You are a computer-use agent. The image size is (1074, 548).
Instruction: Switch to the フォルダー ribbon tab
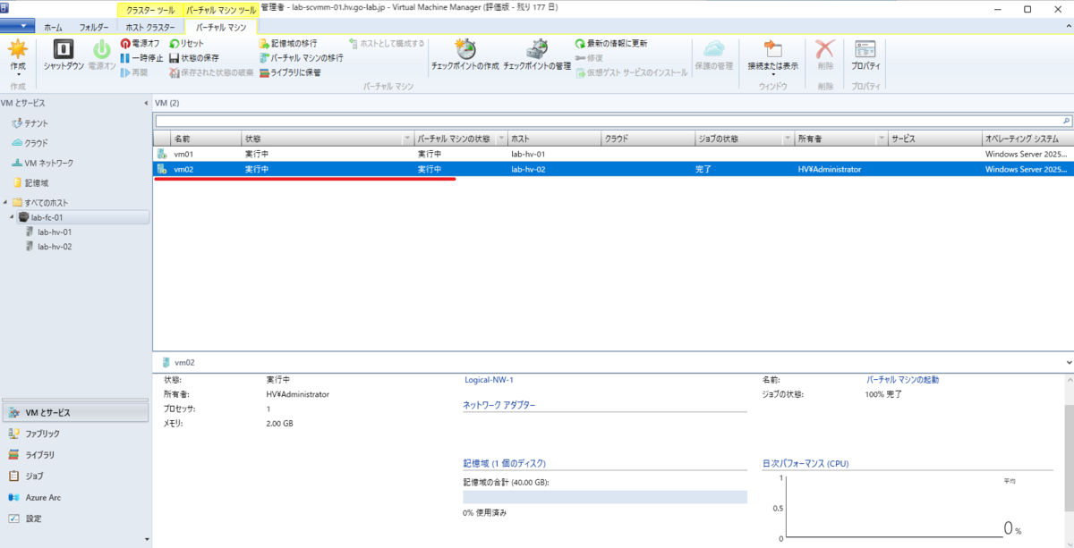tap(94, 28)
